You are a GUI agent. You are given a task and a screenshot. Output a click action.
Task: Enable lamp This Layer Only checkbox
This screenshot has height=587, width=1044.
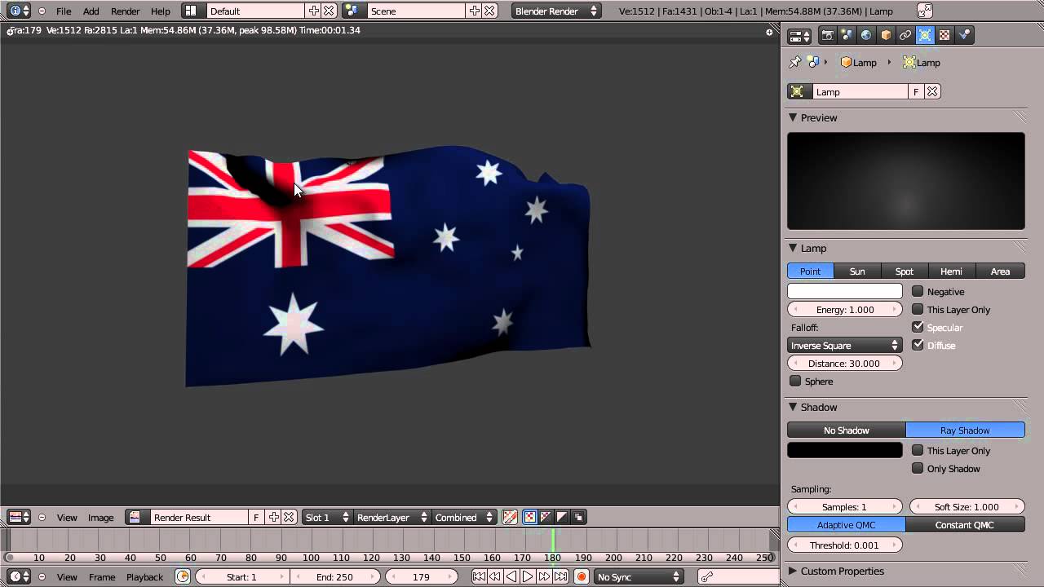point(918,309)
